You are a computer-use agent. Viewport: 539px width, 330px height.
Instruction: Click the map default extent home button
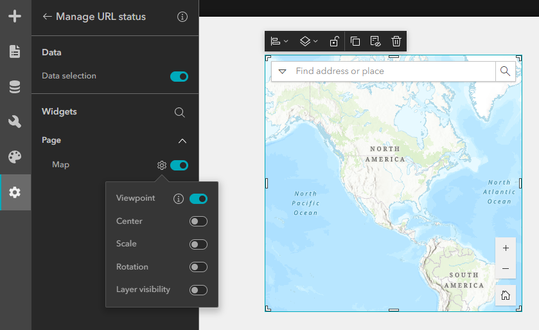point(506,295)
